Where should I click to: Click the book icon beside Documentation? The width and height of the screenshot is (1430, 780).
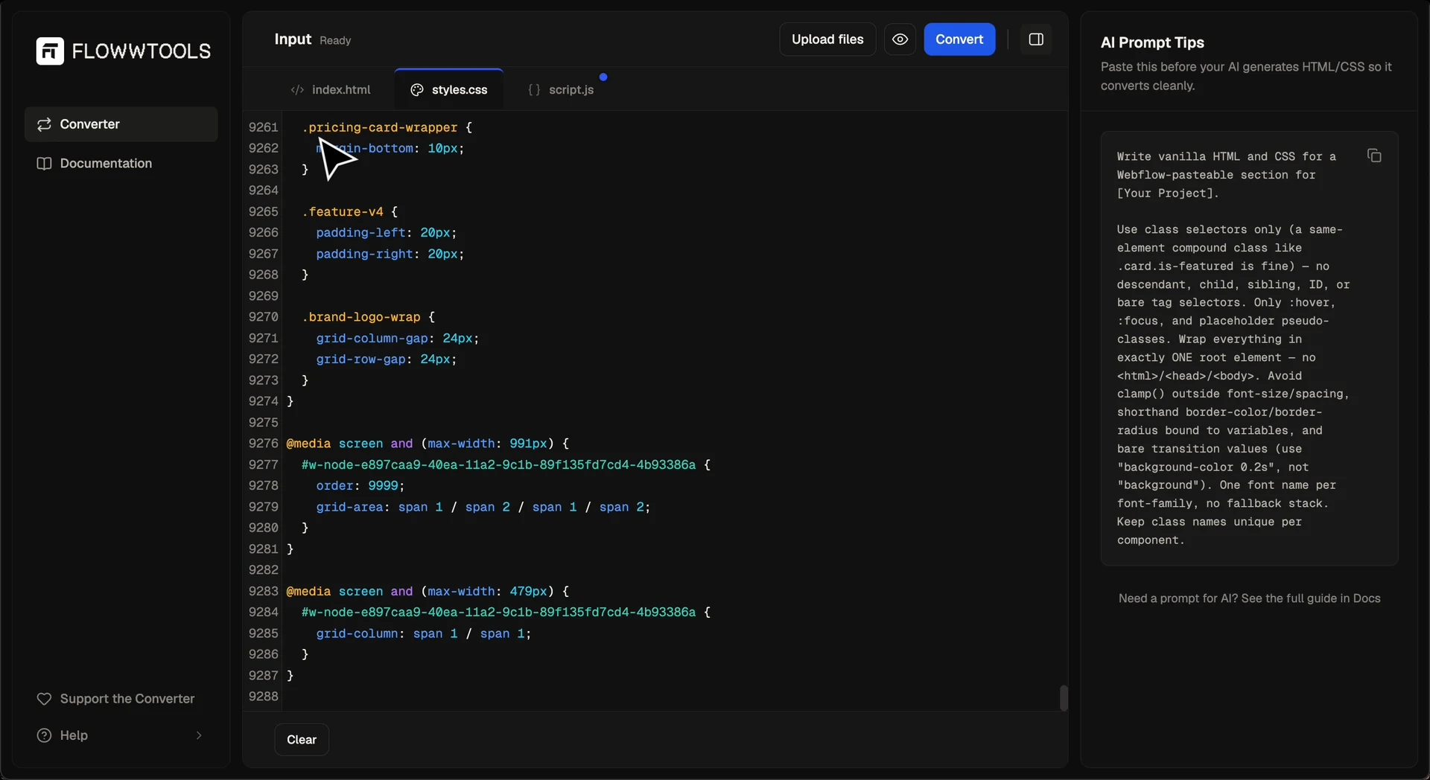coord(44,164)
